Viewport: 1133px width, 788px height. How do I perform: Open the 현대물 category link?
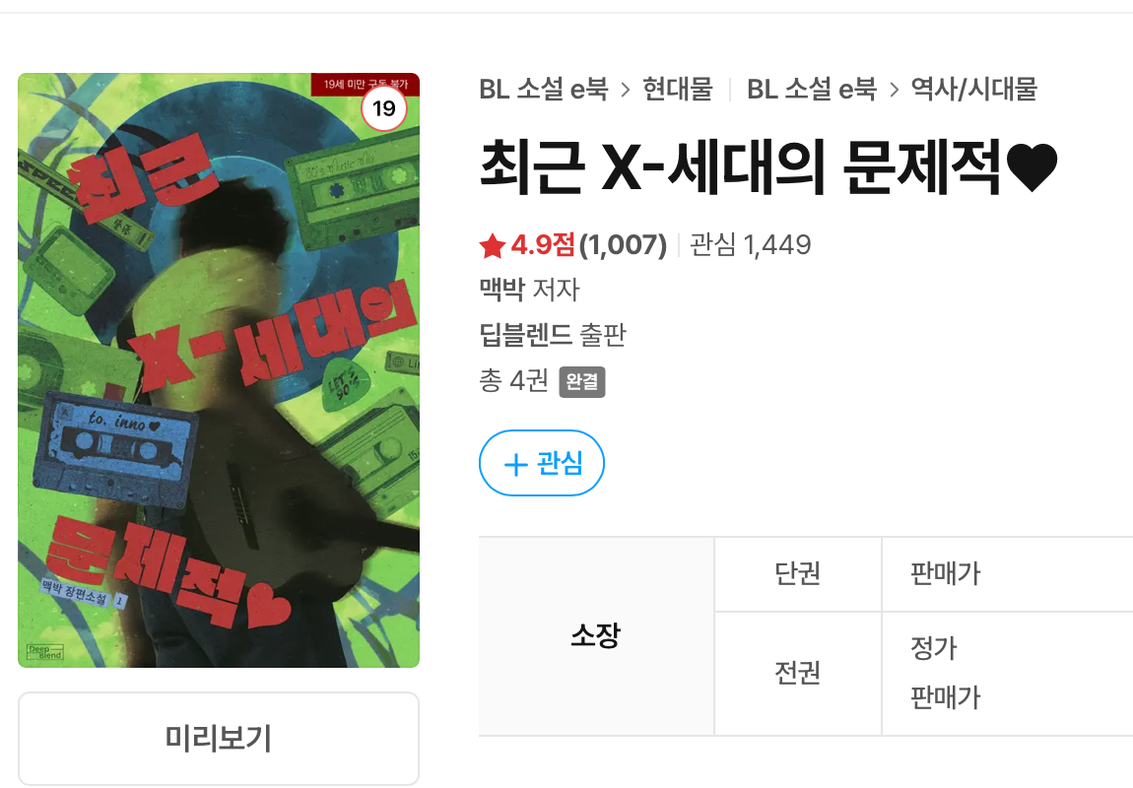[678, 90]
